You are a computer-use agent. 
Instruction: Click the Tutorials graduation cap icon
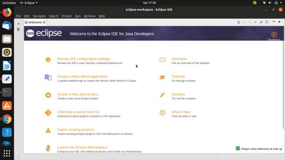click(x=163, y=77)
